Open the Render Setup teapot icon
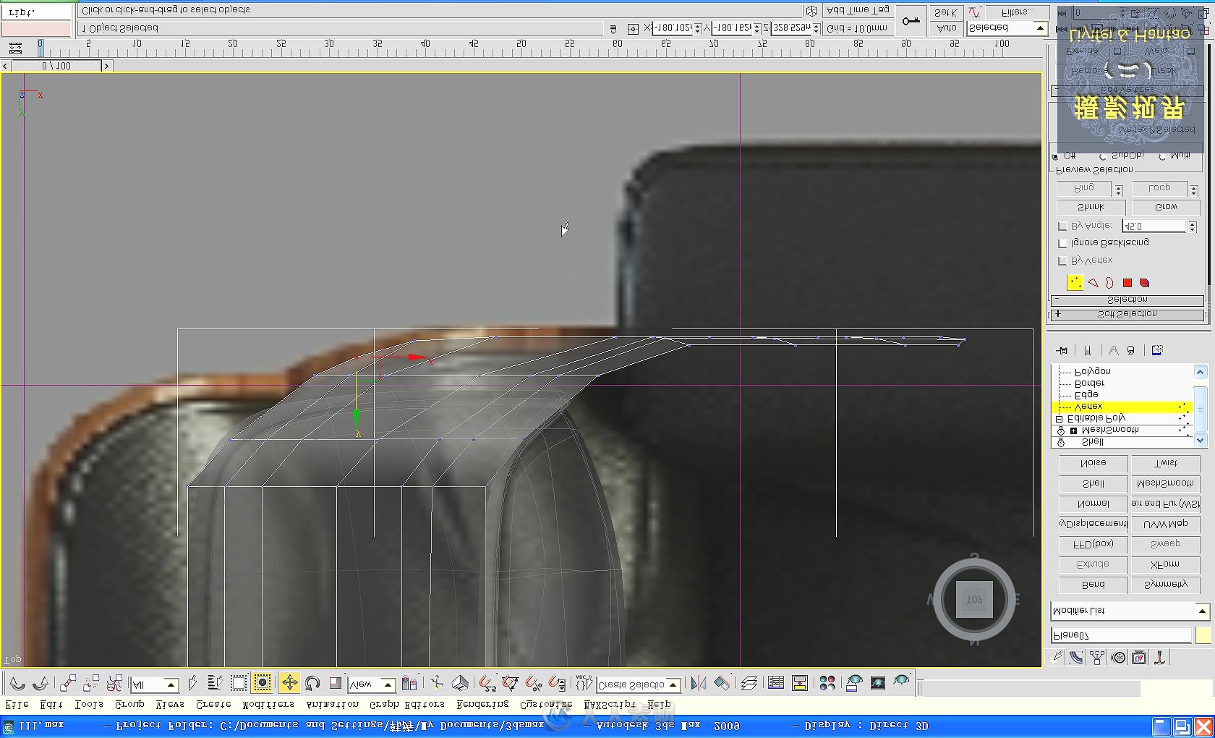 pyautogui.click(x=854, y=683)
